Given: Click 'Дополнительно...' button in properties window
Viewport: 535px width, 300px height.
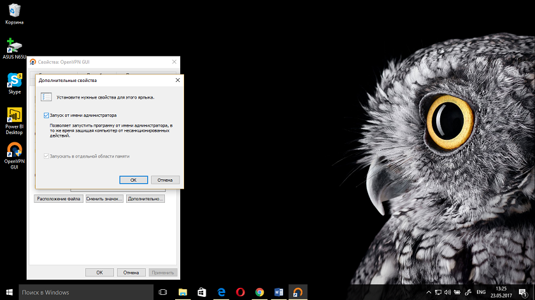Looking at the screenshot, I should click(x=145, y=199).
